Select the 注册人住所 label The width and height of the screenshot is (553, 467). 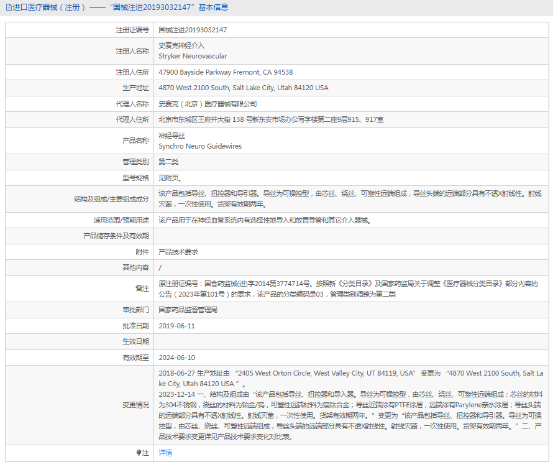(x=132, y=72)
